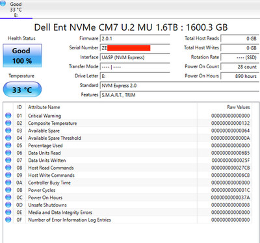Click the Raw Values column header

click(x=239, y=107)
